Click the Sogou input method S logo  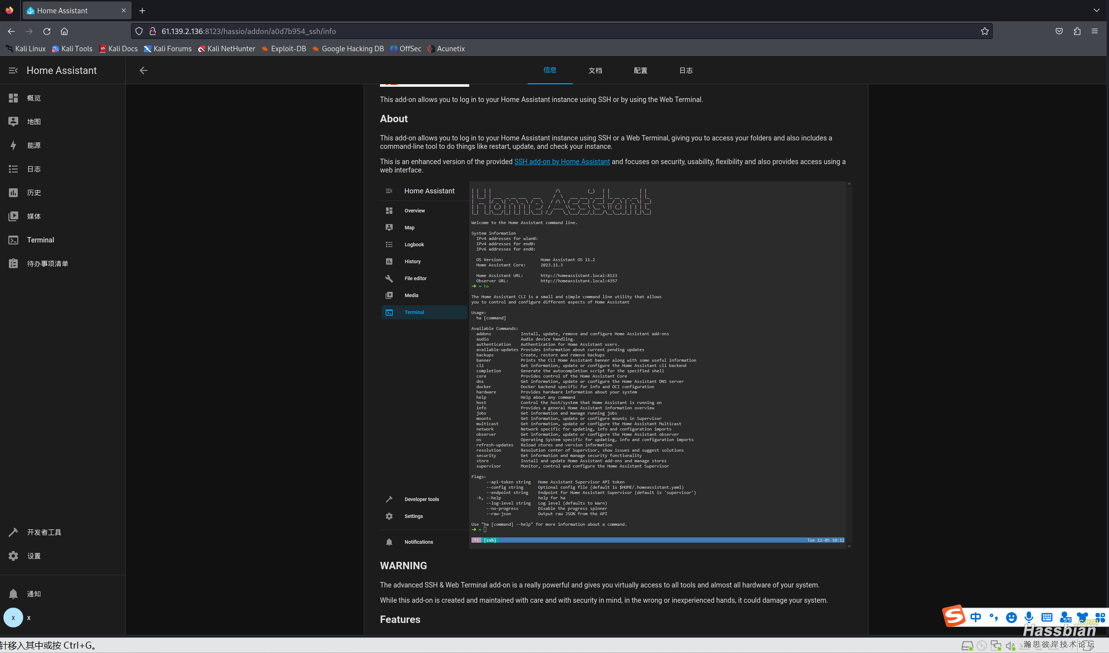tap(954, 616)
